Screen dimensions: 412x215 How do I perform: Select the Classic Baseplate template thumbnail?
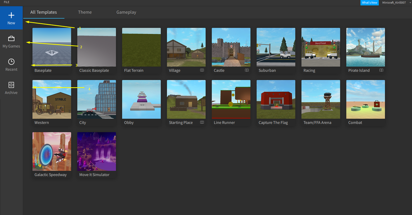pos(96,47)
